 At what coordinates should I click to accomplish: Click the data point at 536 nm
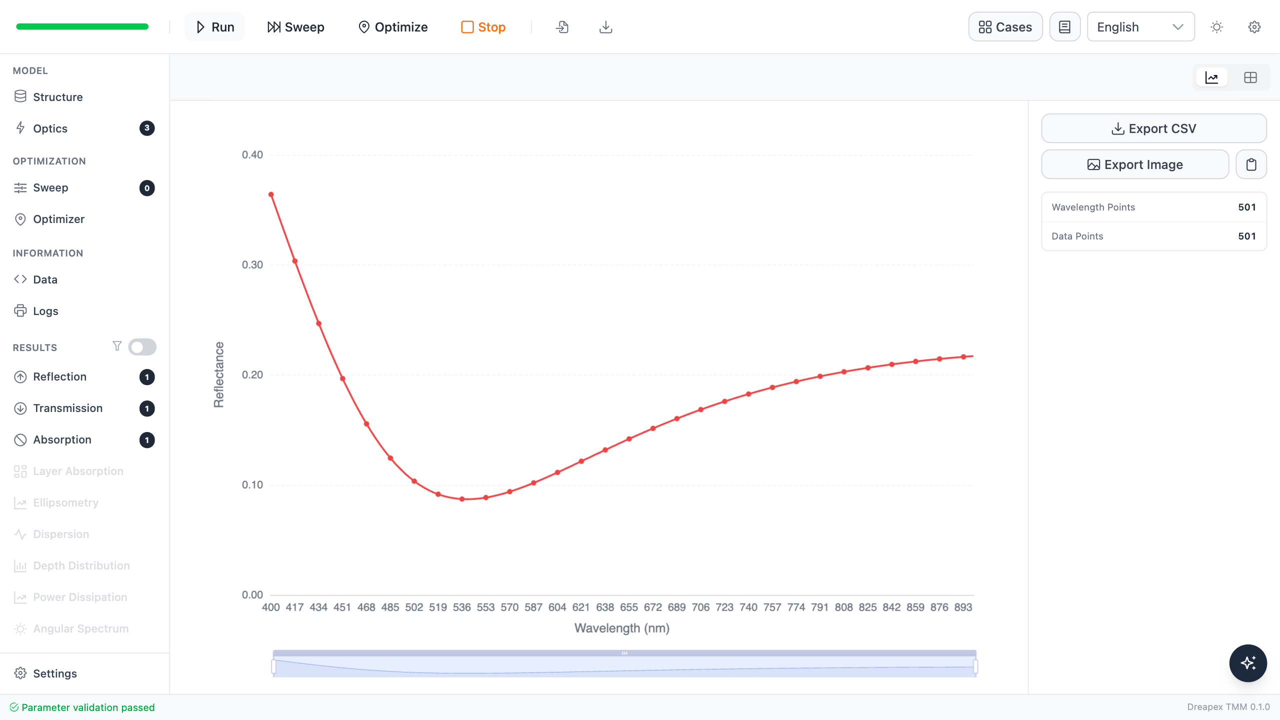point(462,499)
